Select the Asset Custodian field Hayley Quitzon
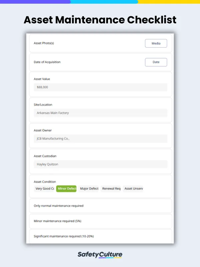The width and height of the screenshot is (200, 267). [100, 164]
